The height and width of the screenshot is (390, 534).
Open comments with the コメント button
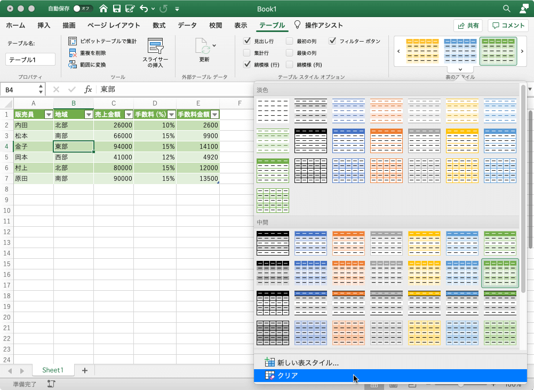coord(509,25)
